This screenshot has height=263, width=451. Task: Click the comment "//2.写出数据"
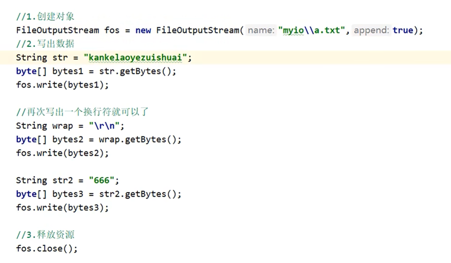pos(45,44)
